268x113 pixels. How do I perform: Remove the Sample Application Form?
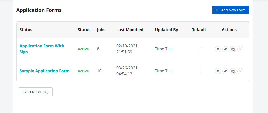point(240,71)
